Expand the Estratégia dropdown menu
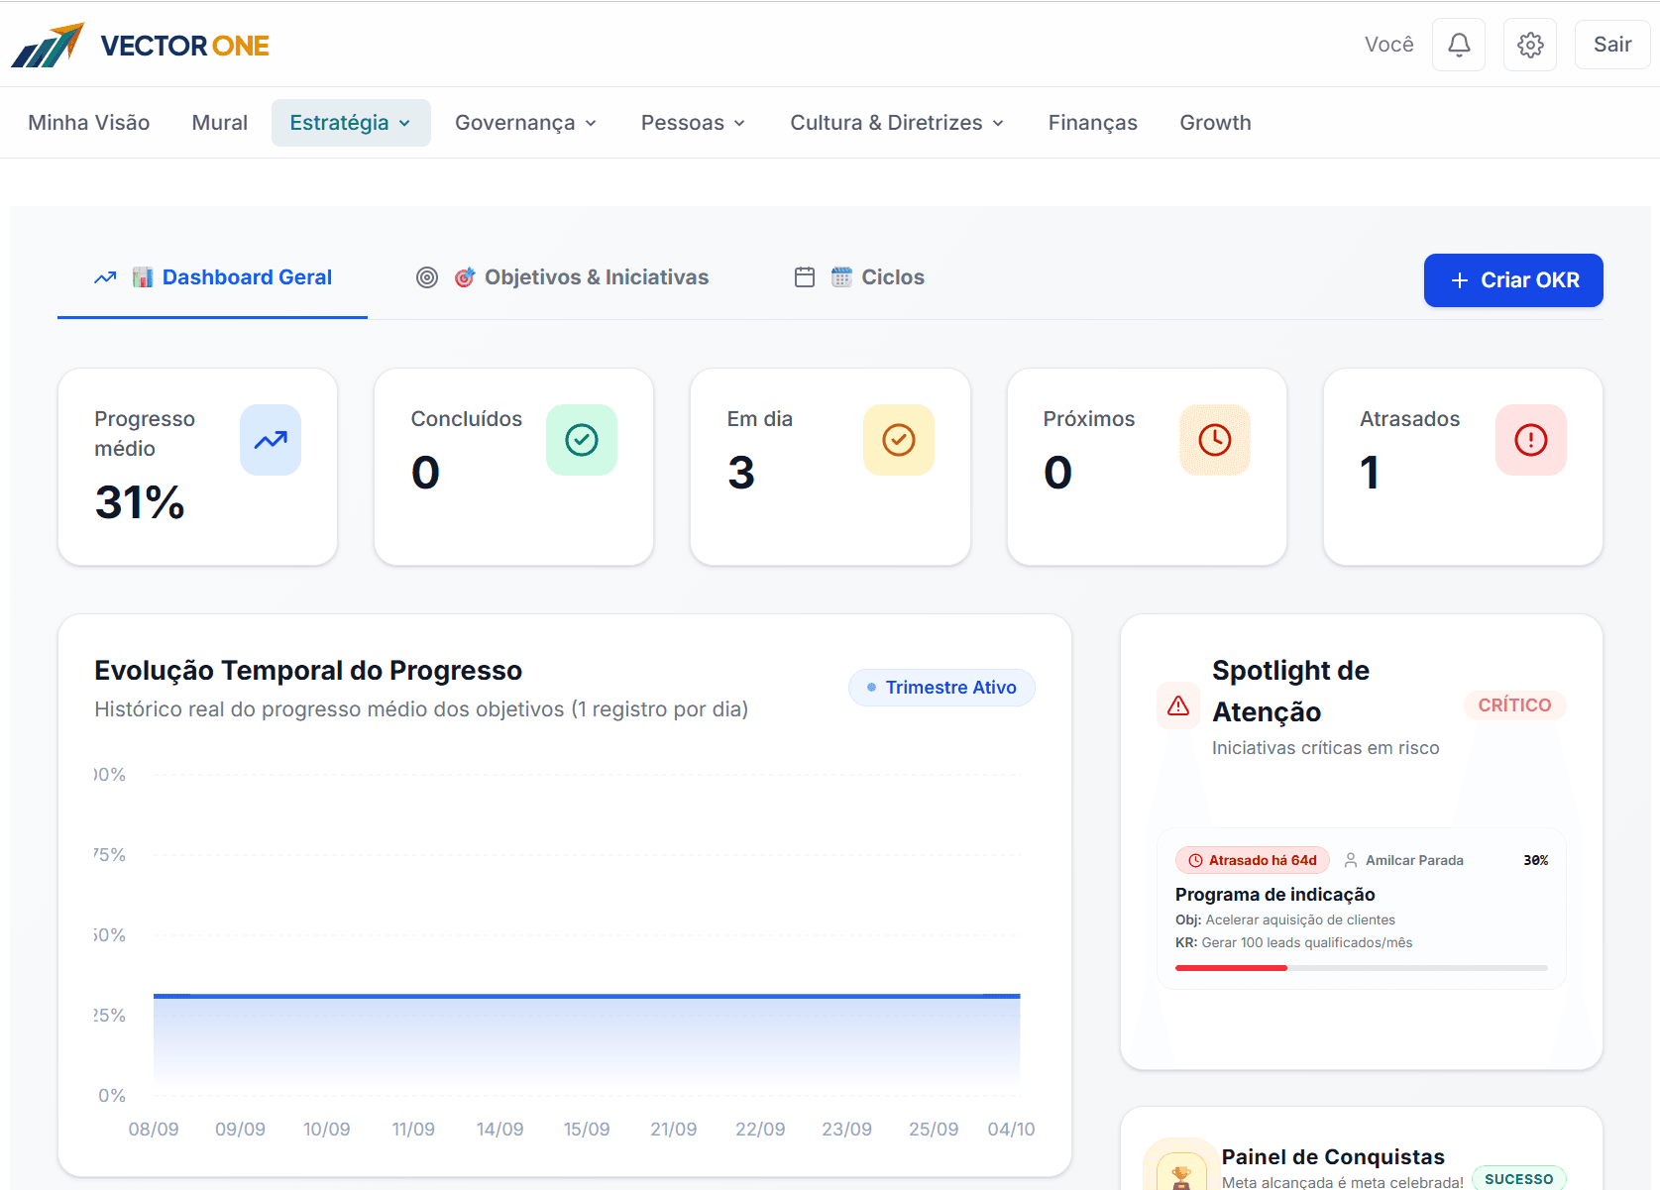1660x1190 pixels. (351, 123)
